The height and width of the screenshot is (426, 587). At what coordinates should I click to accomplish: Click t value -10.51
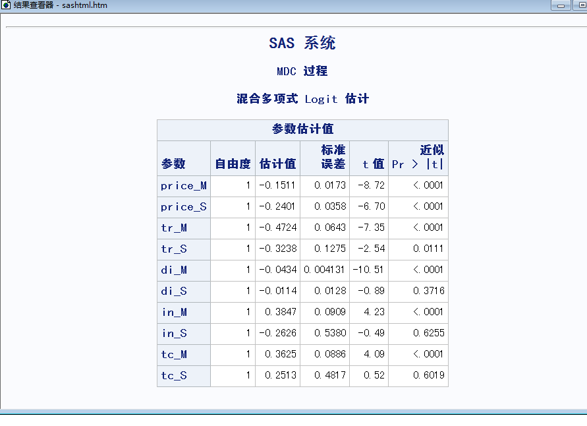(368, 270)
